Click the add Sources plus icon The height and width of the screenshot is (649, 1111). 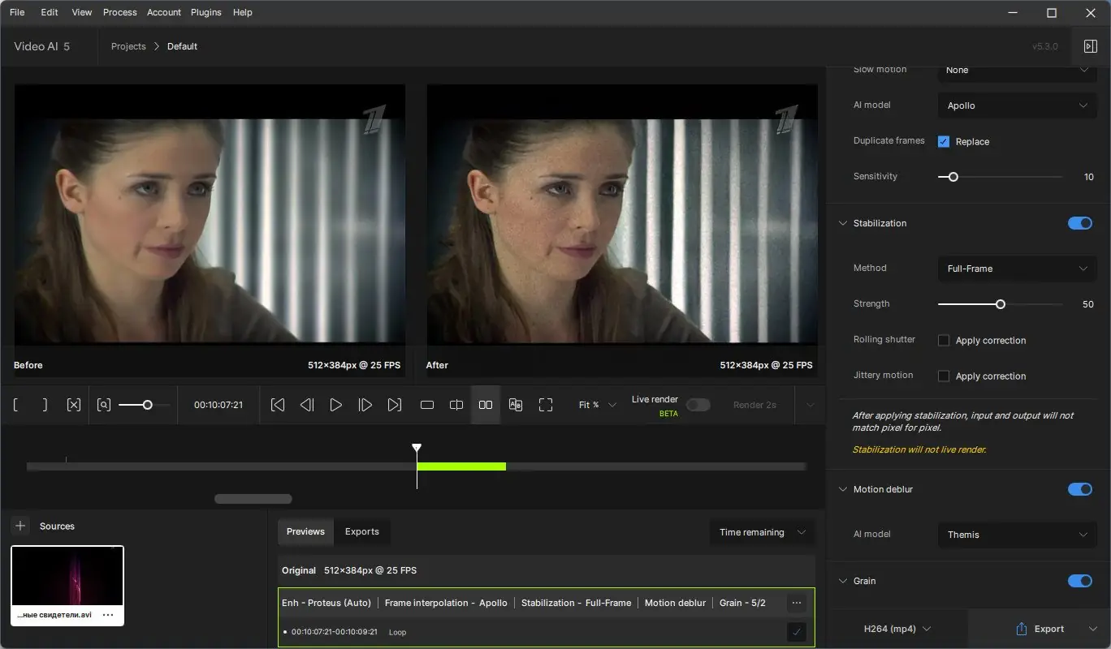21,526
